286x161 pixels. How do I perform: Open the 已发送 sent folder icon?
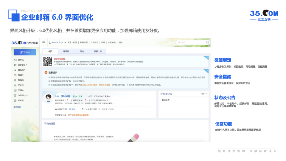click(x=15, y=85)
